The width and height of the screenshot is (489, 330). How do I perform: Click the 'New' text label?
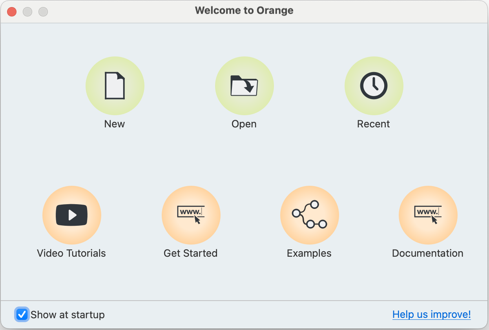coord(115,124)
